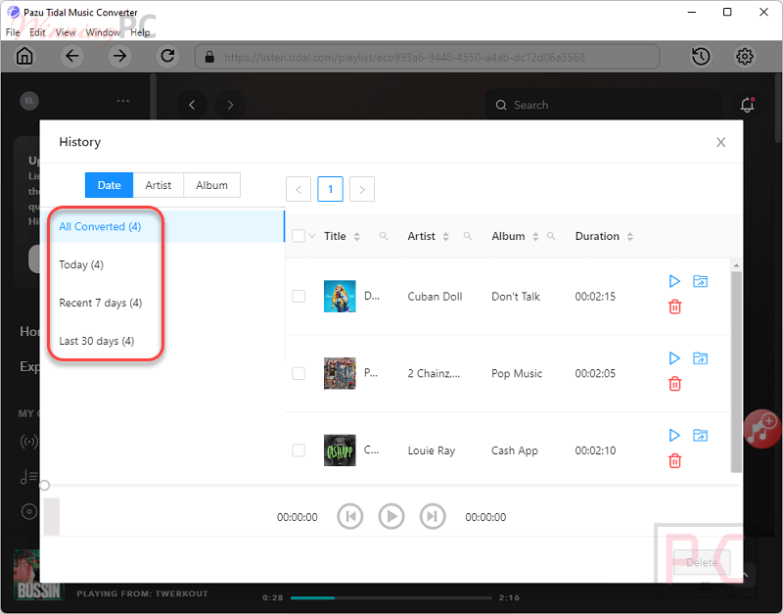Expand the selection dropdown beside header checkbox
Screen dimensions: 783x614
tap(312, 236)
